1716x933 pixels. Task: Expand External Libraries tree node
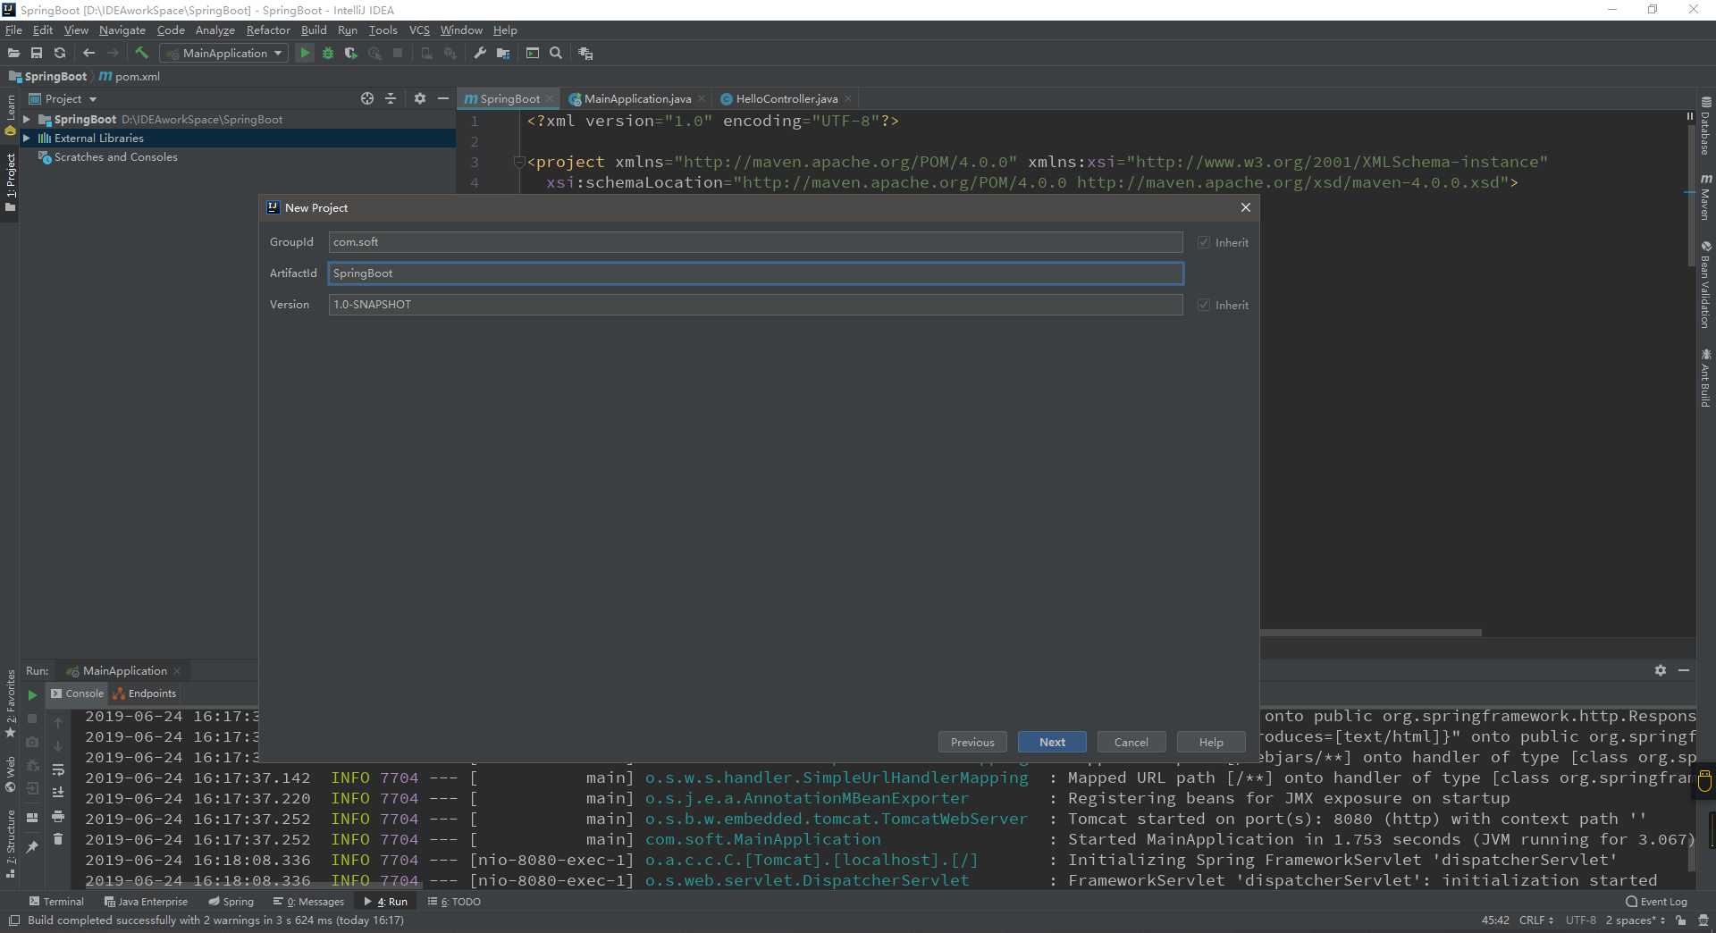(27, 138)
